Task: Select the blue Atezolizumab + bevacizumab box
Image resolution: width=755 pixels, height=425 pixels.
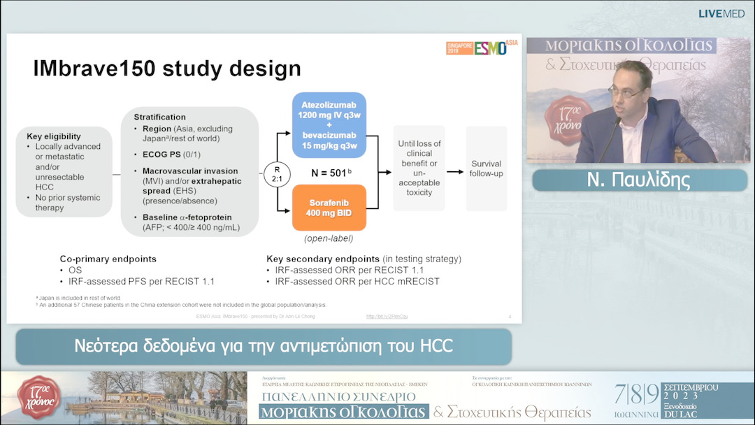Action: [329, 125]
